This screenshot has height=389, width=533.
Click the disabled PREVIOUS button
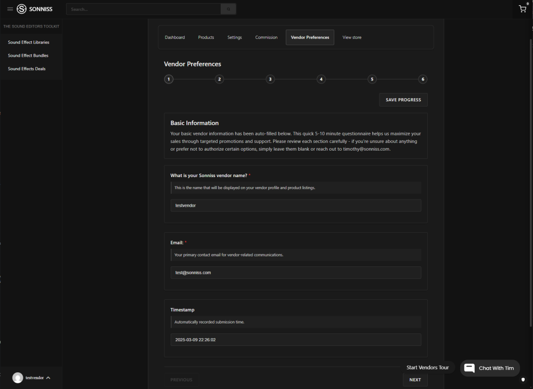coord(181,380)
